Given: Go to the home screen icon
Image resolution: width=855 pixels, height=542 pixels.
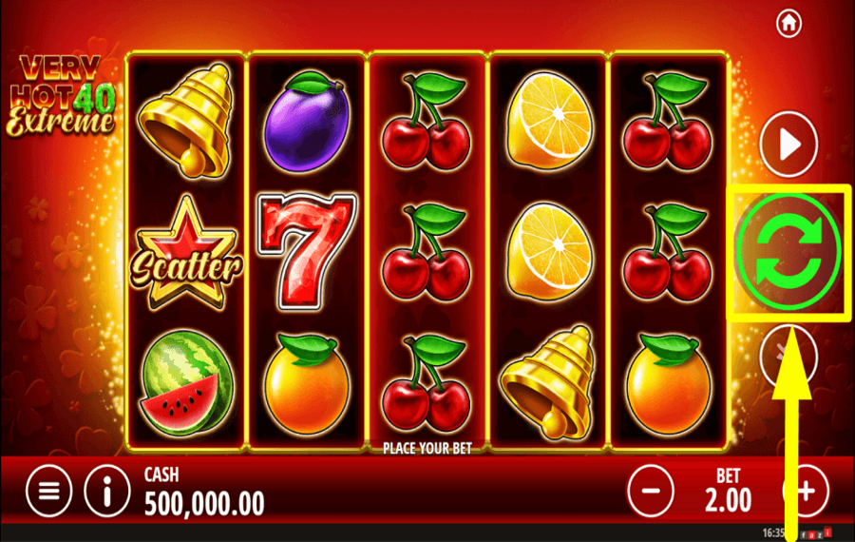Looking at the screenshot, I should tap(788, 23).
